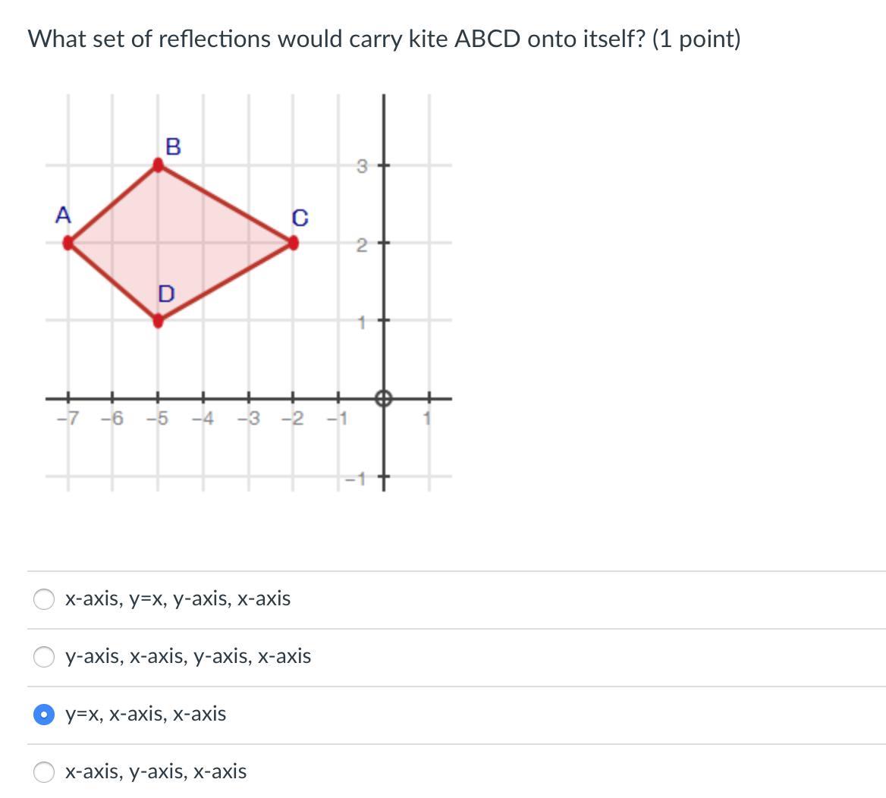The width and height of the screenshot is (886, 798).
Task: Click the origin marker on the graph
Action: tap(383, 398)
